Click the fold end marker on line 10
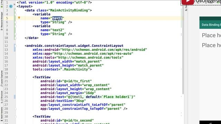The image size is (221, 124). tap(15, 38)
